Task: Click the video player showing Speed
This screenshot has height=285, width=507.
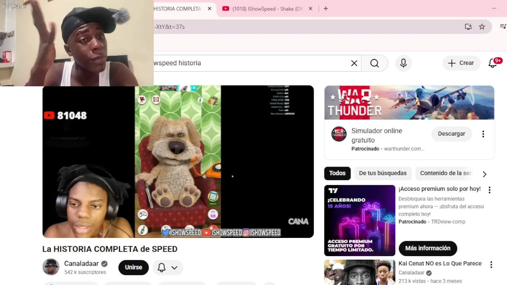Action: 178,161
